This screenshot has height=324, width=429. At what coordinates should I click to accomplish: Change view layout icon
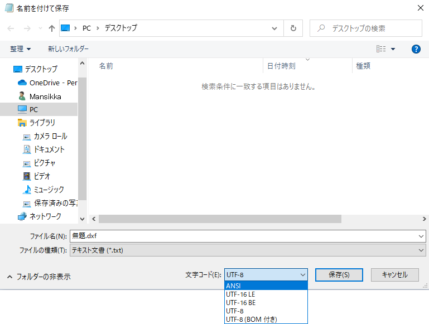[x=381, y=49]
